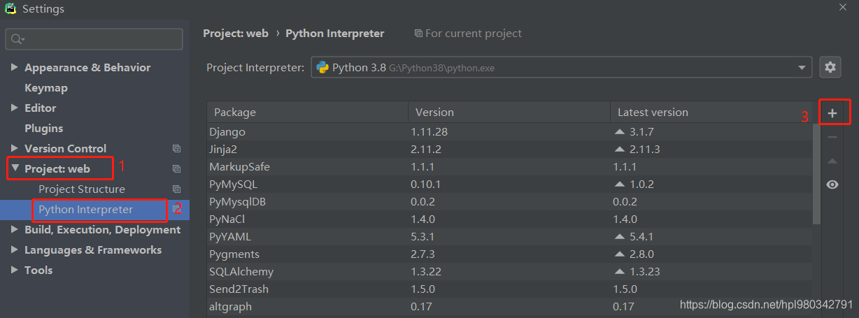Viewport: 859px width, 318px height.
Task: Click the search magnifier icon
Action: 17,40
